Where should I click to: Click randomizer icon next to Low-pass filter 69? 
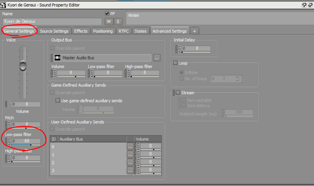[x=14, y=141]
